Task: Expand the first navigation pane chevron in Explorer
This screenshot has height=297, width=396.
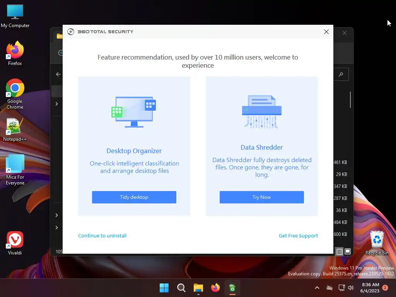Action: click(x=56, y=104)
